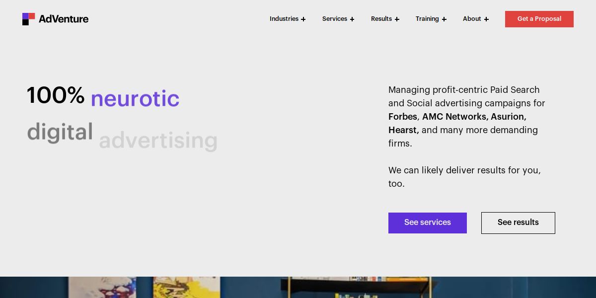Click the bold "AMC Networks, Asurion," text

474,117
